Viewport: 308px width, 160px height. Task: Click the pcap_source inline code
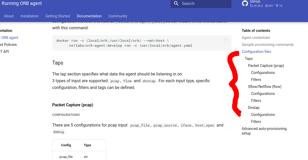pyautogui.click(x=165, y=125)
